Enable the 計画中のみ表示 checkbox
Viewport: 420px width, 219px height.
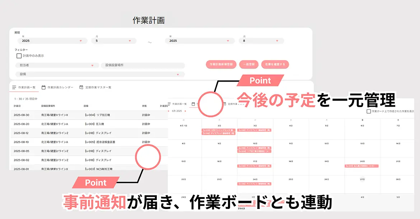[x=19, y=56]
